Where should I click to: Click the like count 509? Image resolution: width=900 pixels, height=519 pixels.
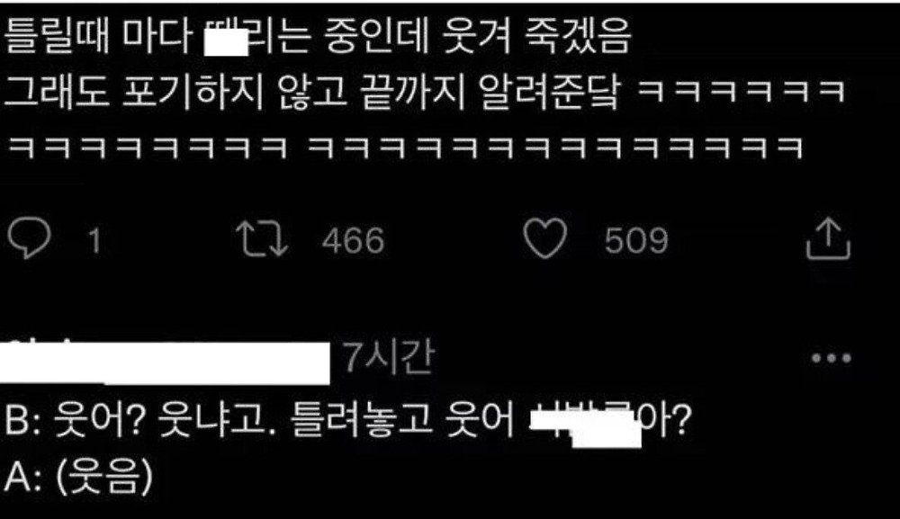pyautogui.click(x=636, y=240)
